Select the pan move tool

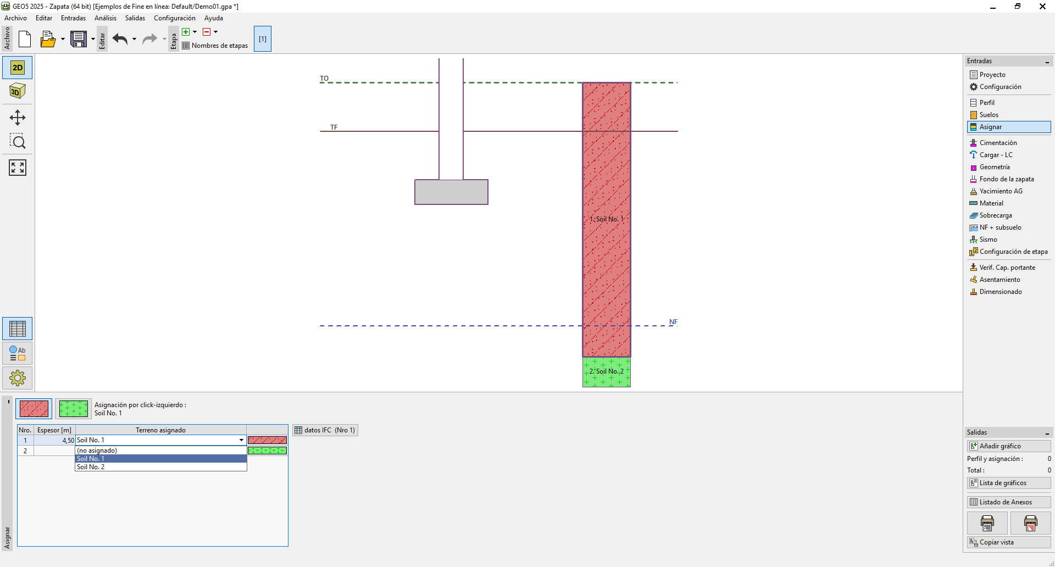click(18, 118)
